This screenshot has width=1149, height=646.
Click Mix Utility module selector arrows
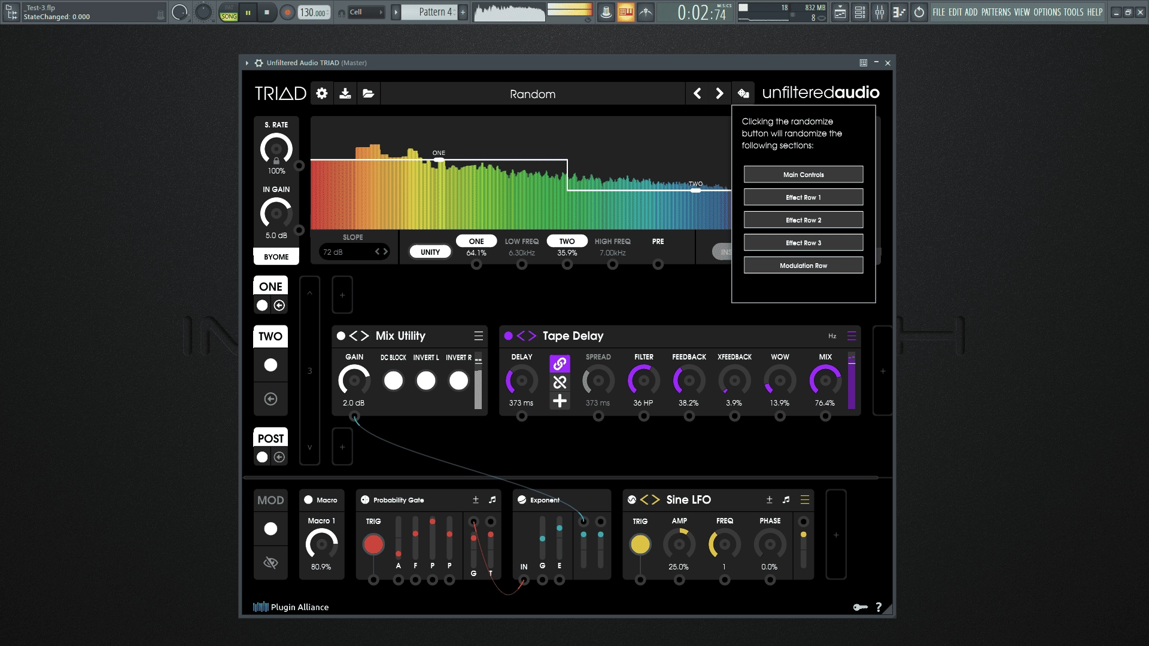(359, 336)
